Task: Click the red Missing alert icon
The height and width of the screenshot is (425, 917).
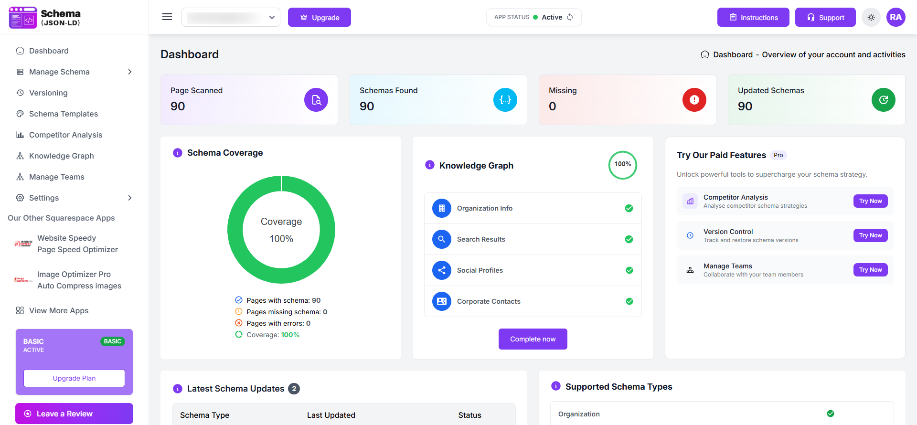Action: point(694,100)
